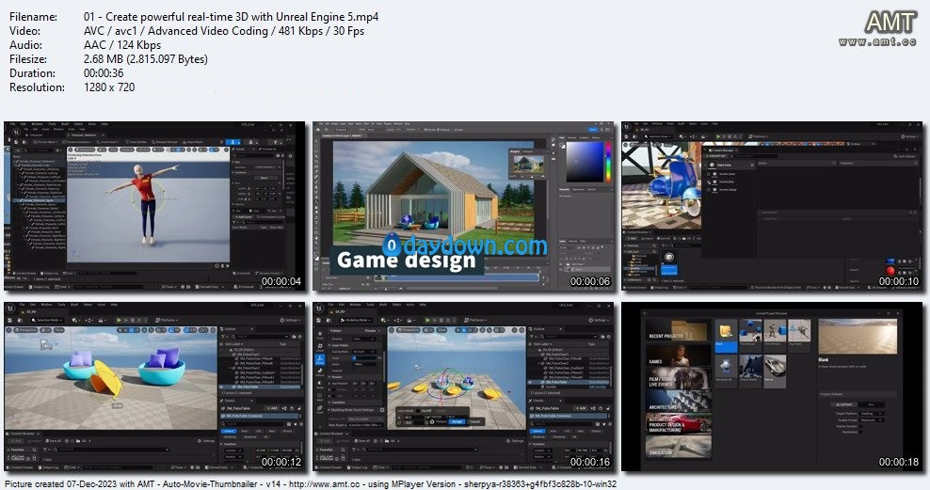Click the blue Accept button in the 00:00:16 frame
Viewport: 930px width, 490px height.
pos(457,422)
